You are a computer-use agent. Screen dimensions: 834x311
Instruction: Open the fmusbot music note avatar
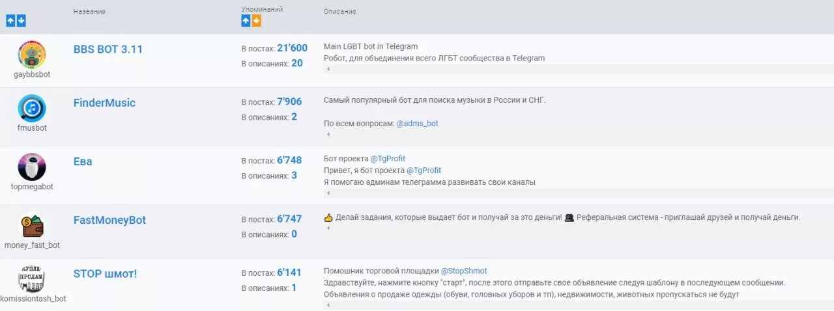(x=32, y=108)
